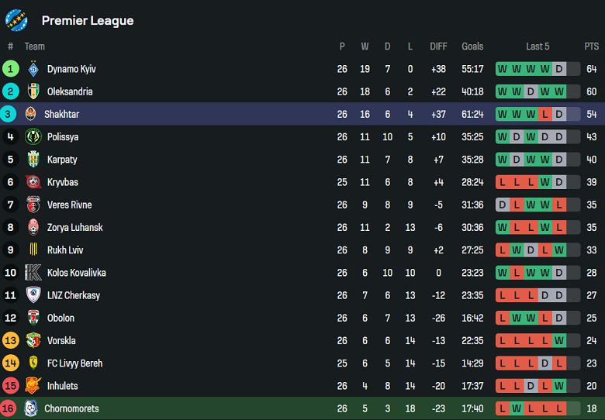Click the Polissya club crest
The height and width of the screenshot is (420, 605).
point(33,137)
